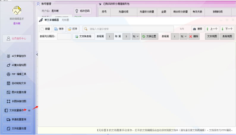Open PDF 编辑工具 from sidebar
Viewport: 236px width, 135px height.
[x=17, y=74]
